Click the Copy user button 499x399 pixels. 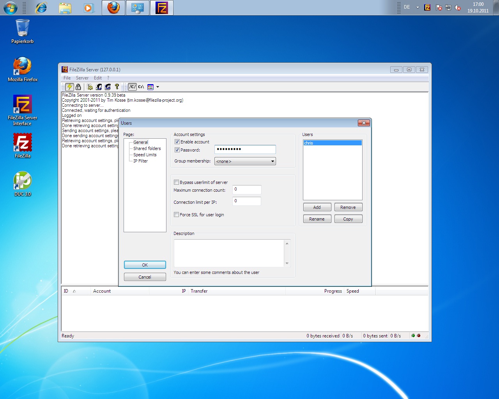coord(348,219)
